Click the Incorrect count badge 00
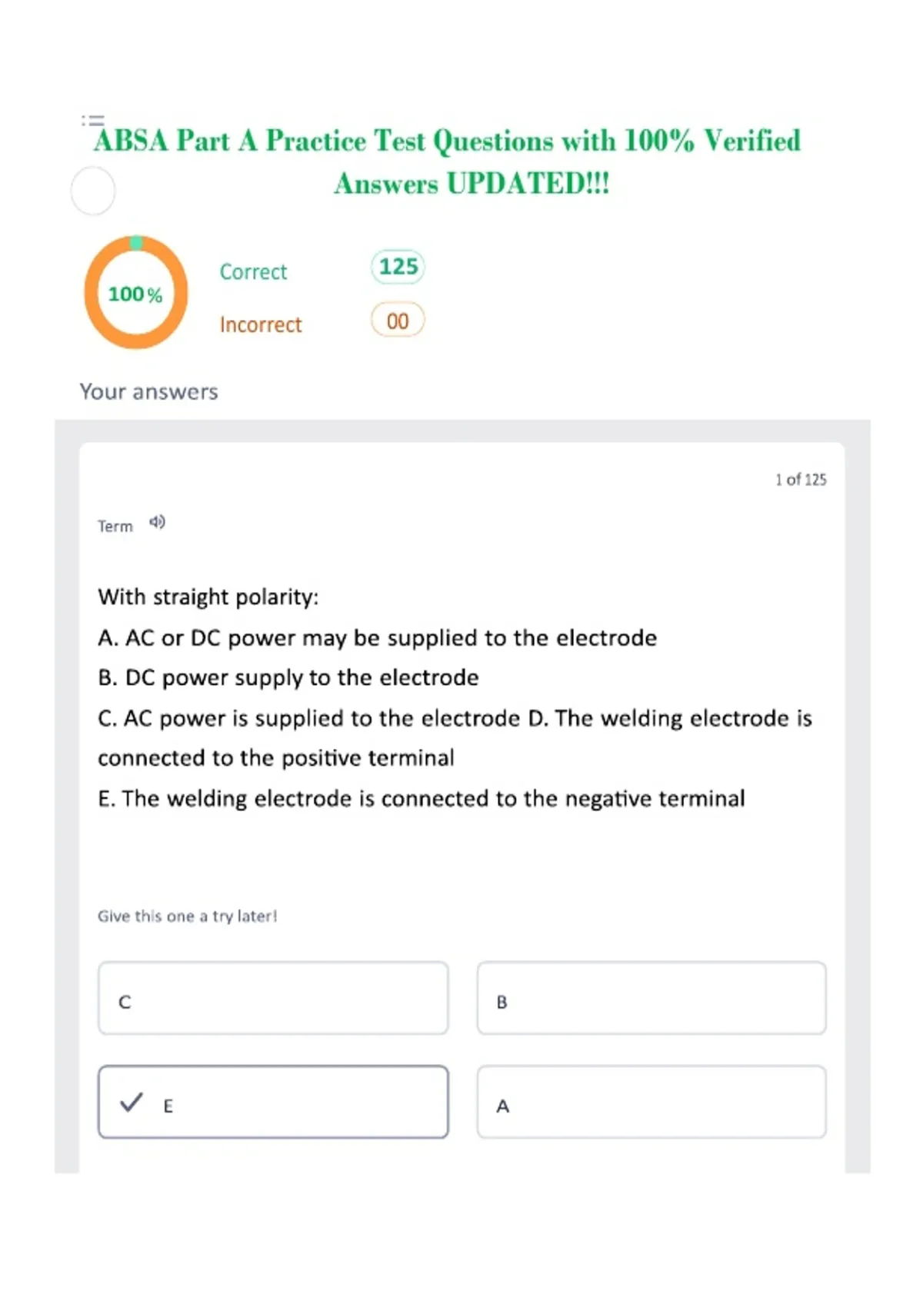 pos(398,321)
